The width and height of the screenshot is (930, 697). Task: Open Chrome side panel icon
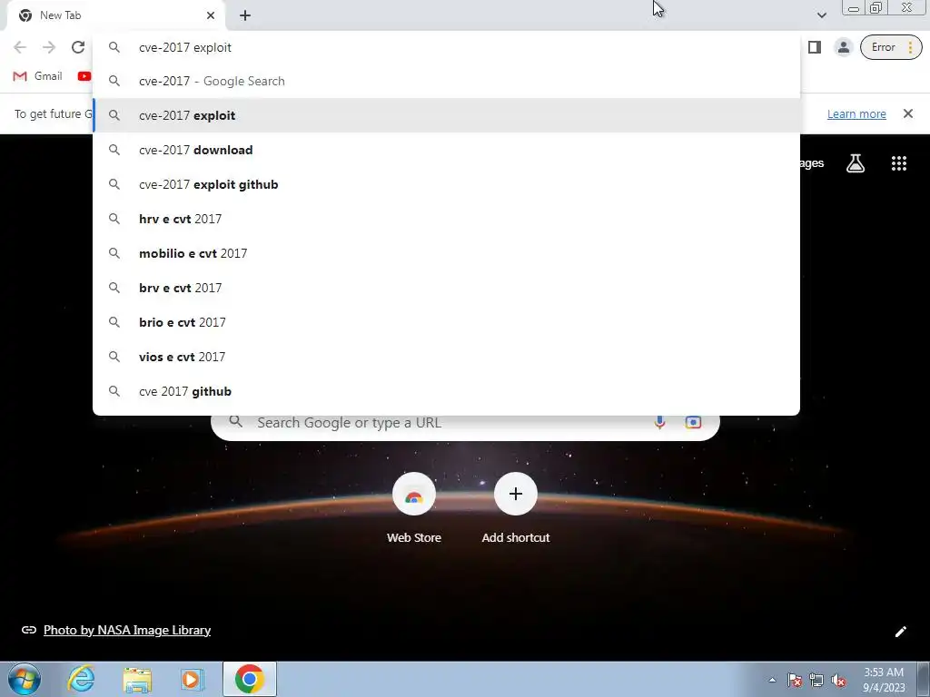[815, 47]
